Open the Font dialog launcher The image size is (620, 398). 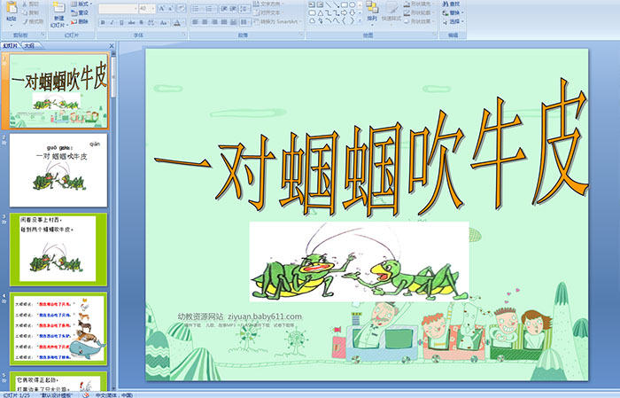(x=184, y=35)
